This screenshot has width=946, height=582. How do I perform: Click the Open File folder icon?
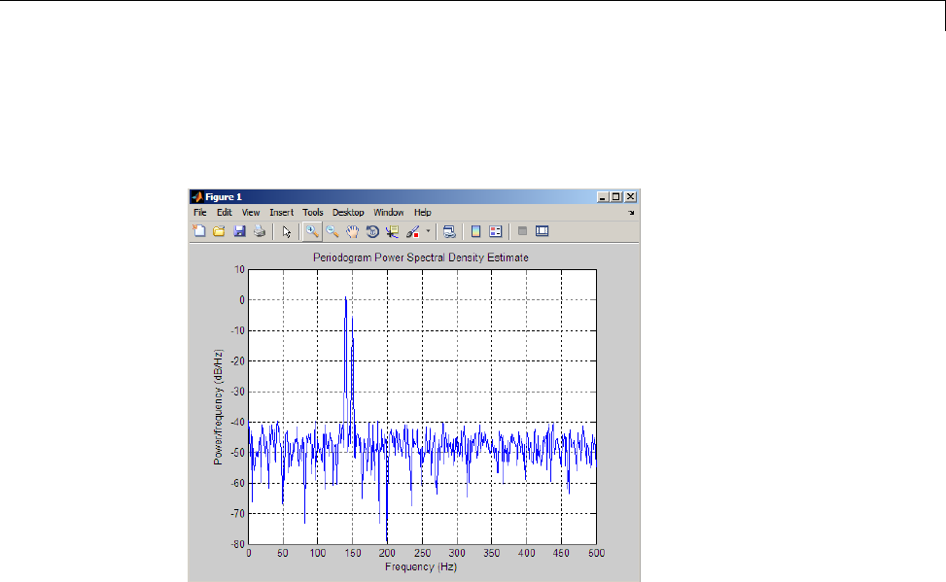[219, 231]
